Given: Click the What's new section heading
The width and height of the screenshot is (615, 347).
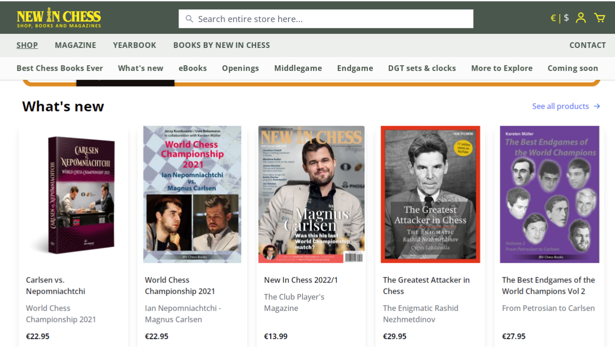Looking at the screenshot, I should [63, 106].
